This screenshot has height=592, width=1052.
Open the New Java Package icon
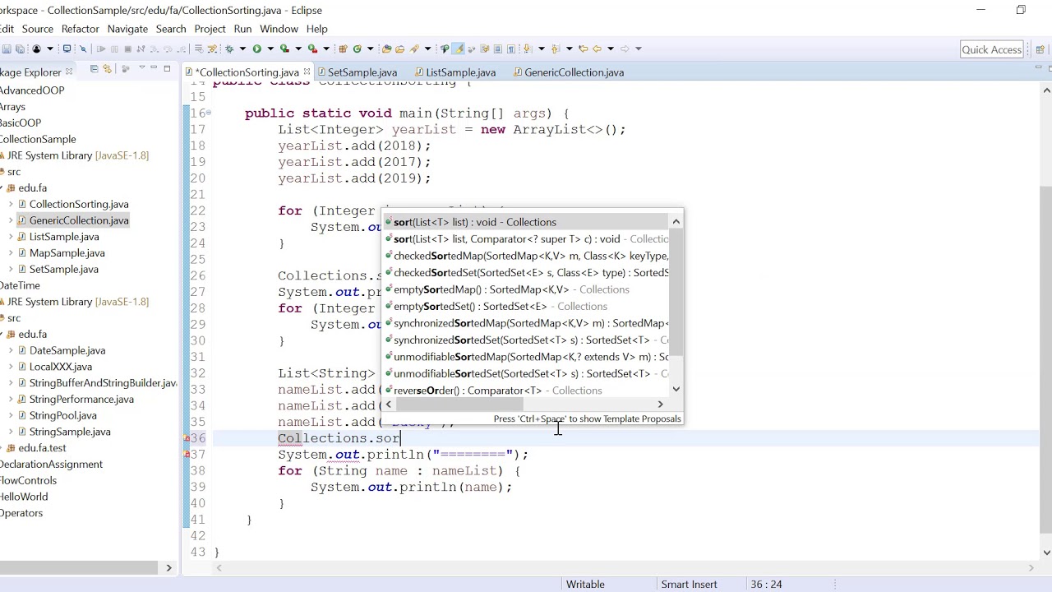point(343,49)
